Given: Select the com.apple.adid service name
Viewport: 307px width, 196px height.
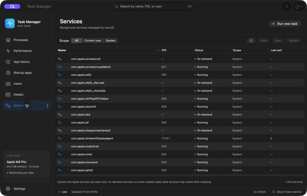Looking at the screenshot, I should coord(81,75).
